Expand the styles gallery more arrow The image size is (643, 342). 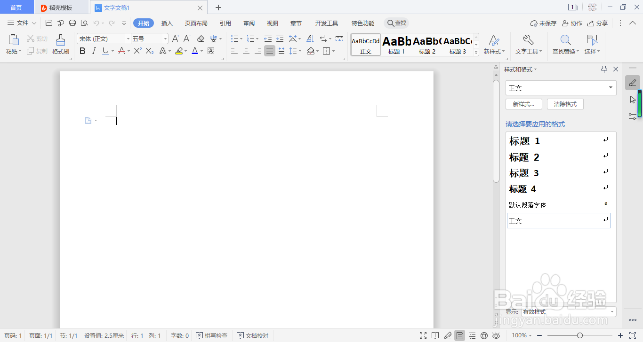(x=476, y=53)
